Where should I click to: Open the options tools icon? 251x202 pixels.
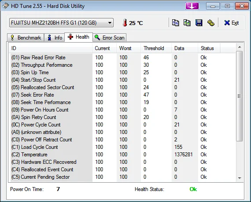point(211,23)
